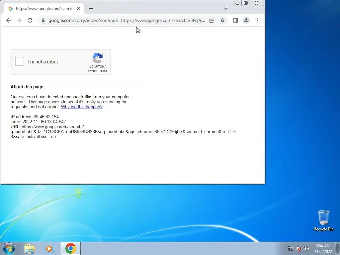Open the Chrome profile menu
Screen dimensions: 340x255
[x=246, y=20]
